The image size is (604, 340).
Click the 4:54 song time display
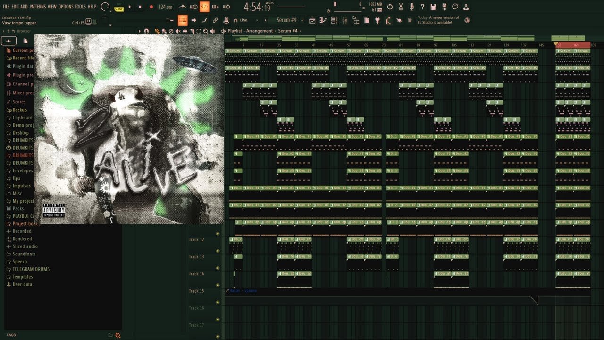(257, 7)
